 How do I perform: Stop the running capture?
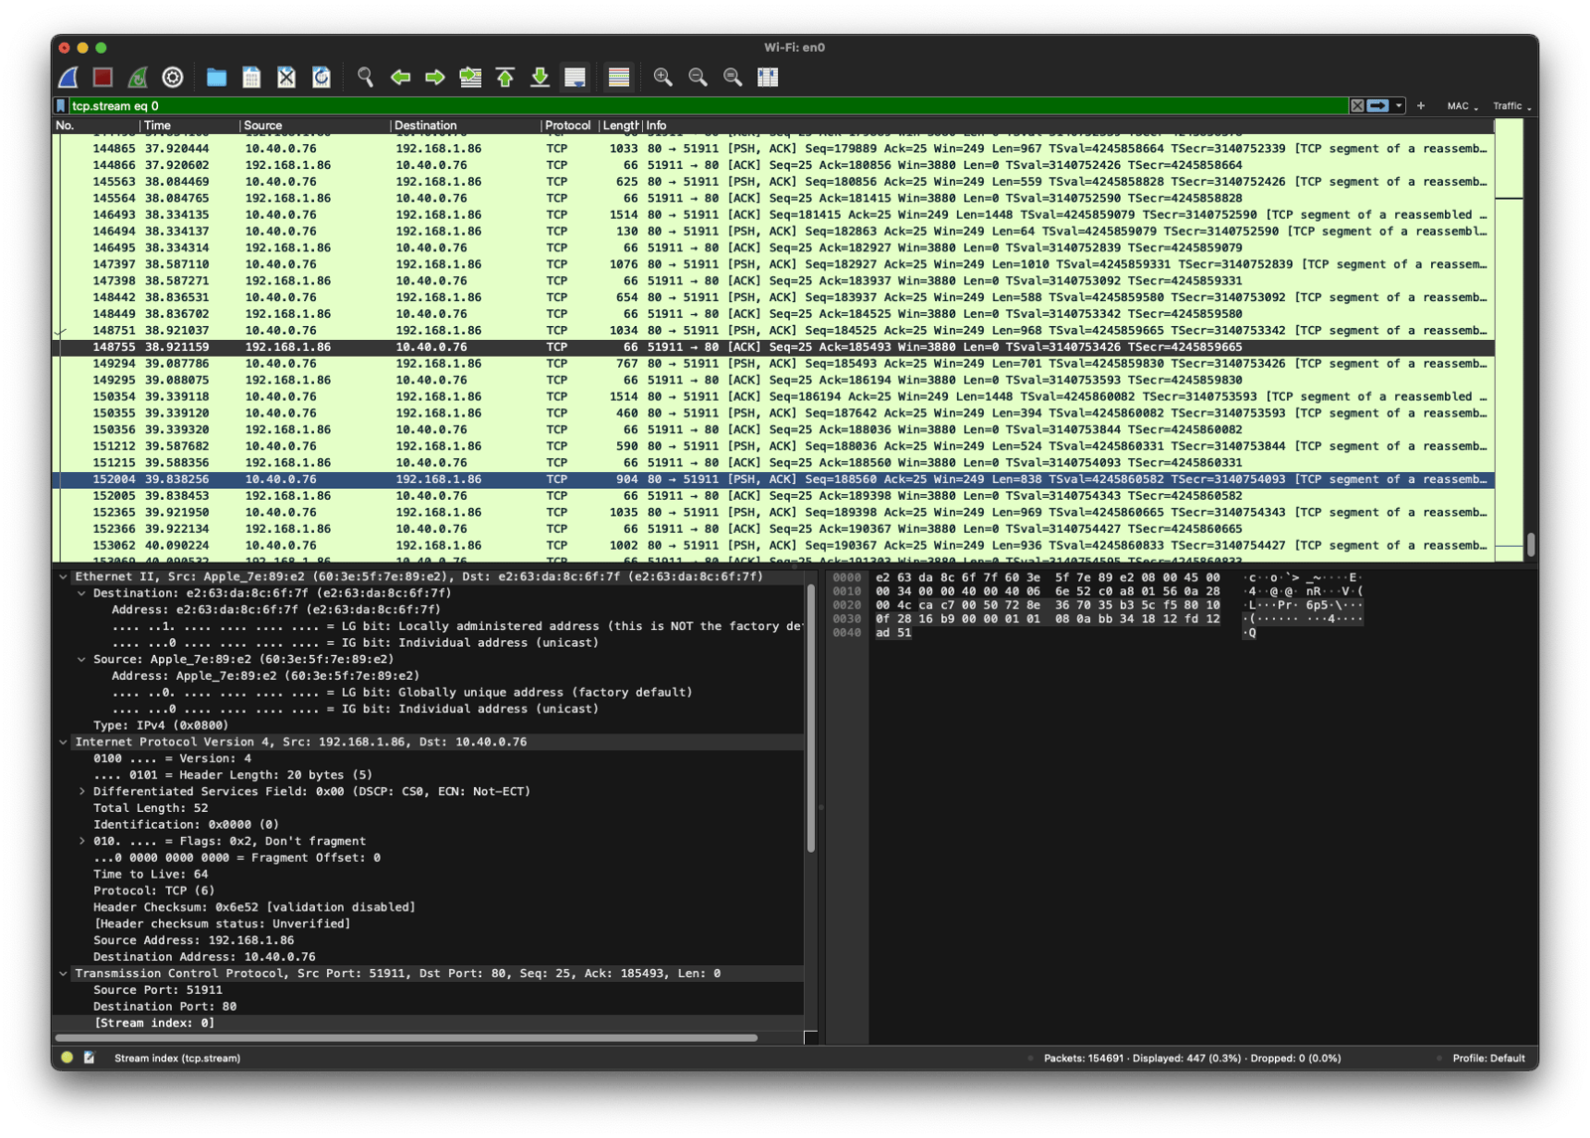(102, 77)
